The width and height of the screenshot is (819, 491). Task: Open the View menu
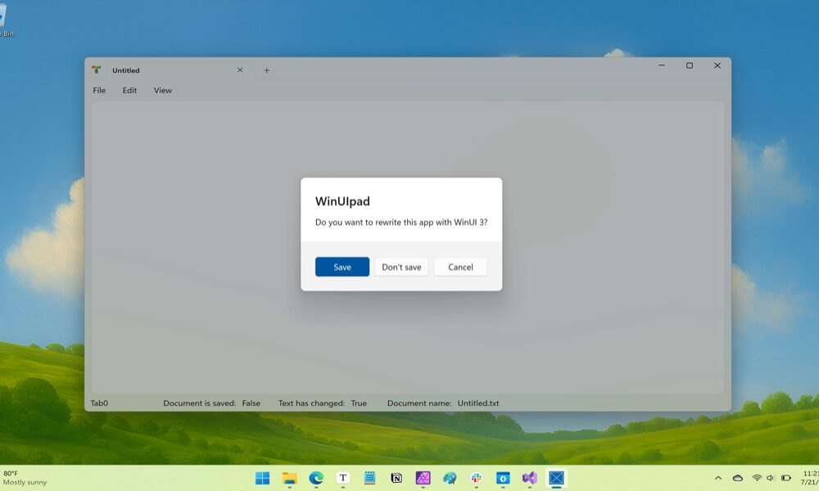coord(162,90)
